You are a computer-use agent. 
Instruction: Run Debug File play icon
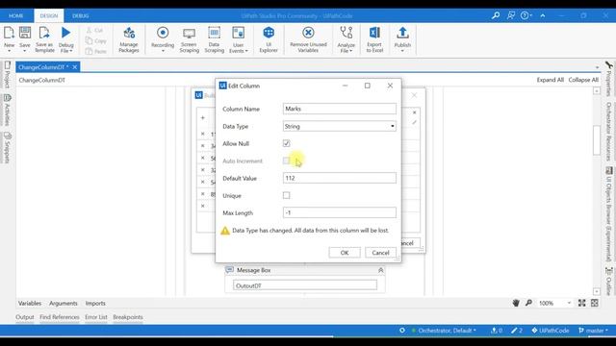tap(66, 33)
